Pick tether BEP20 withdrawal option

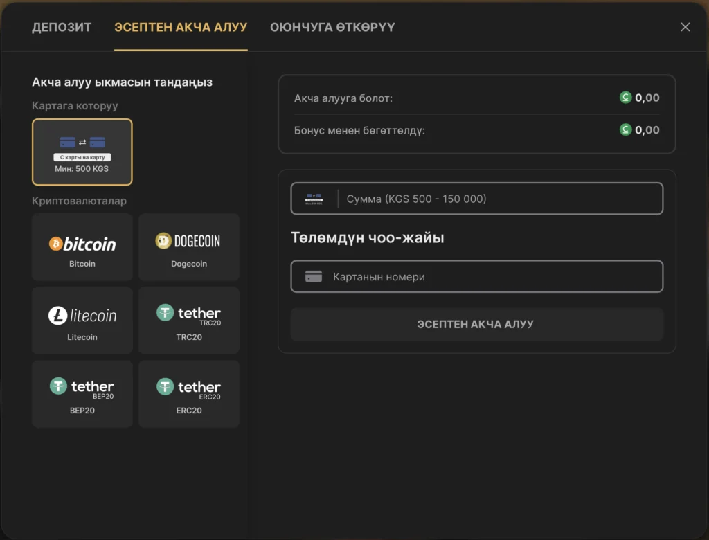(82, 394)
